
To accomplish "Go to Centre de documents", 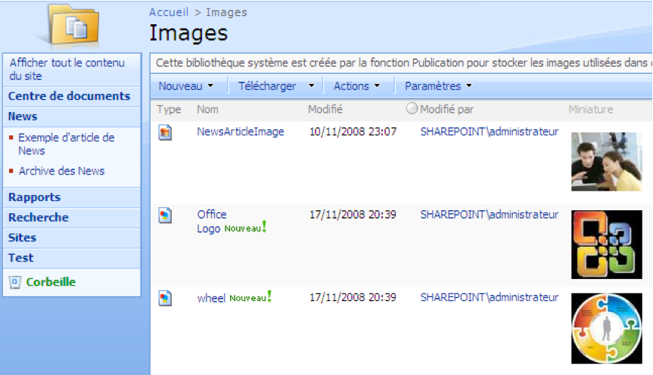I will pos(69,96).
